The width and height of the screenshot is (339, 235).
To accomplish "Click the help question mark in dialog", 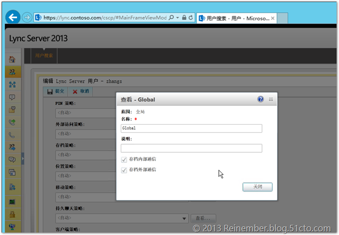I will tap(261, 99).
